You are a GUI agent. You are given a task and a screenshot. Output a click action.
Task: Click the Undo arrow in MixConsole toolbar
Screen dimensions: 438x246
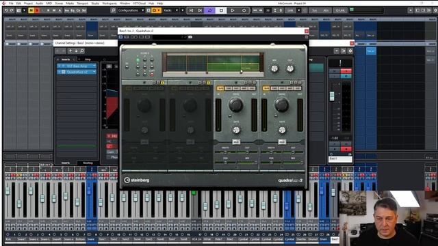pyautogui.click(x=6, y=10)
